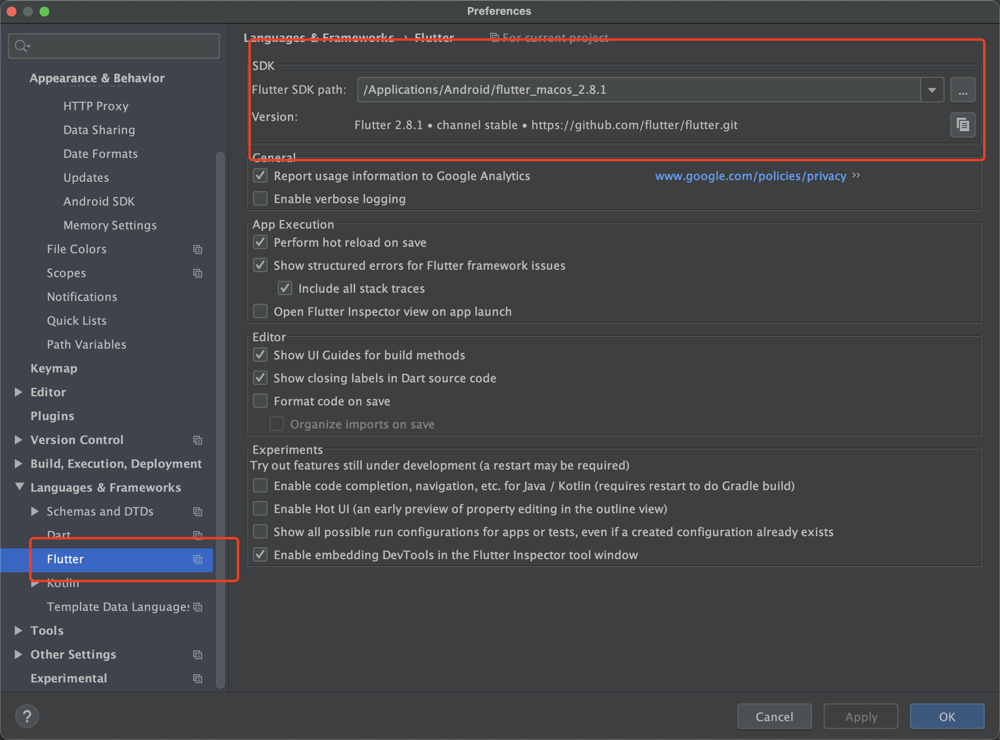
Task: Click the copy version info icon
Action: pyautogui.click(x=962, y=125)
